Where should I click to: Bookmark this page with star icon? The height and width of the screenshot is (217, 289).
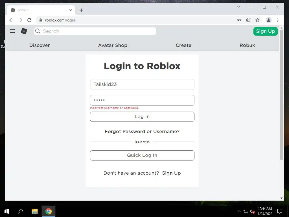(257, 20)
